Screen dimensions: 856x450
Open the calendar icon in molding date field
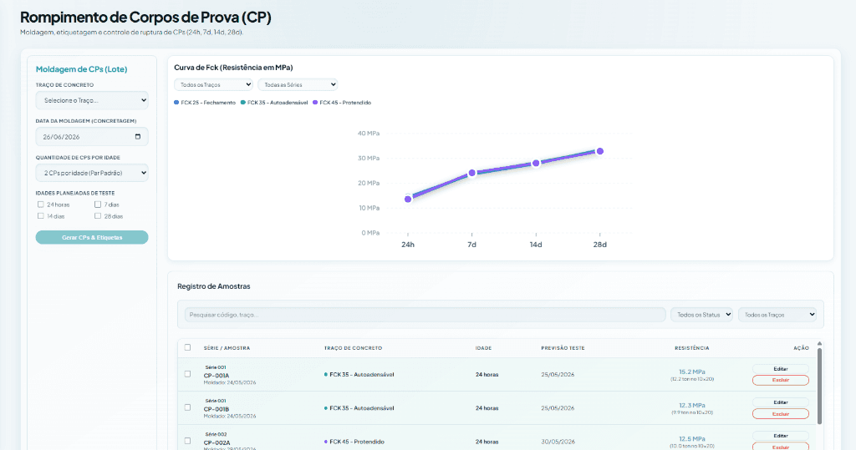tap(138, 136)
